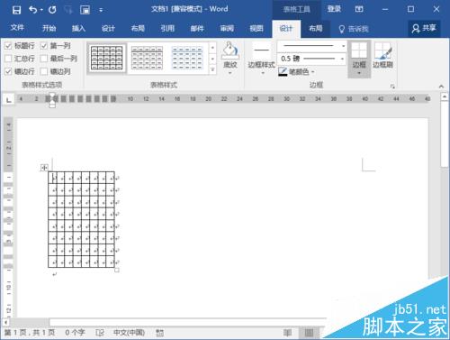Toggle the 标题行 checkbox
This screenshot has height=340, width=450.
(x=8, y=46)
